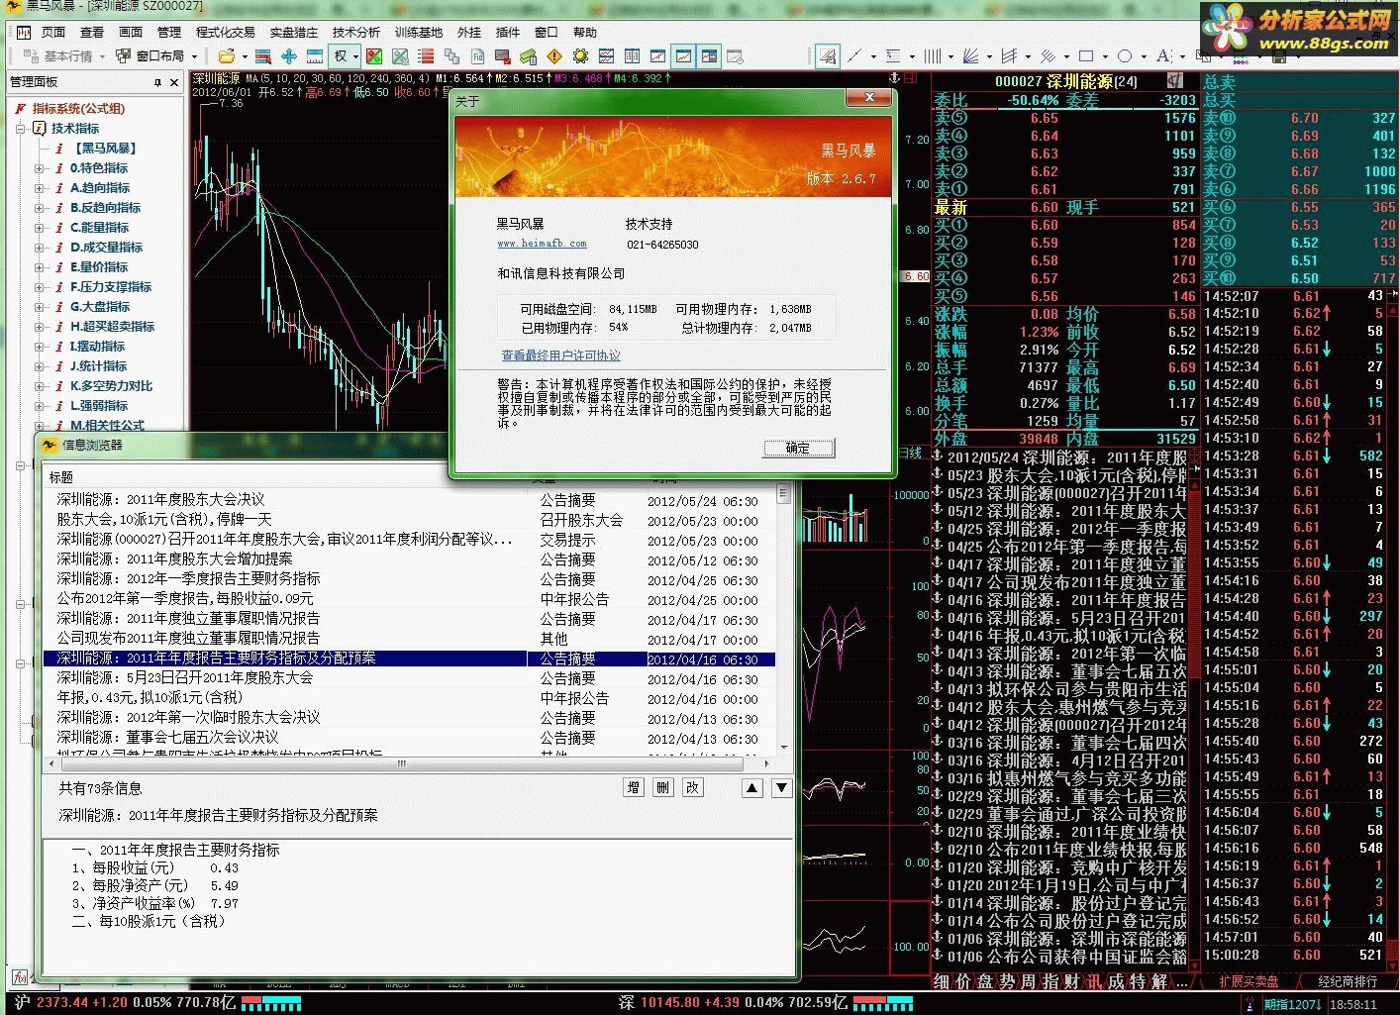Viewport: 1400px width, 1015px height.
Task: Select the text annotation A tool
Action: pyautogui.click(x=1162, y=56)
